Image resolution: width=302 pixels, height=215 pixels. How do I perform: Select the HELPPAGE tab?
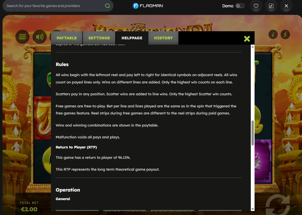(x=132, y=38)
